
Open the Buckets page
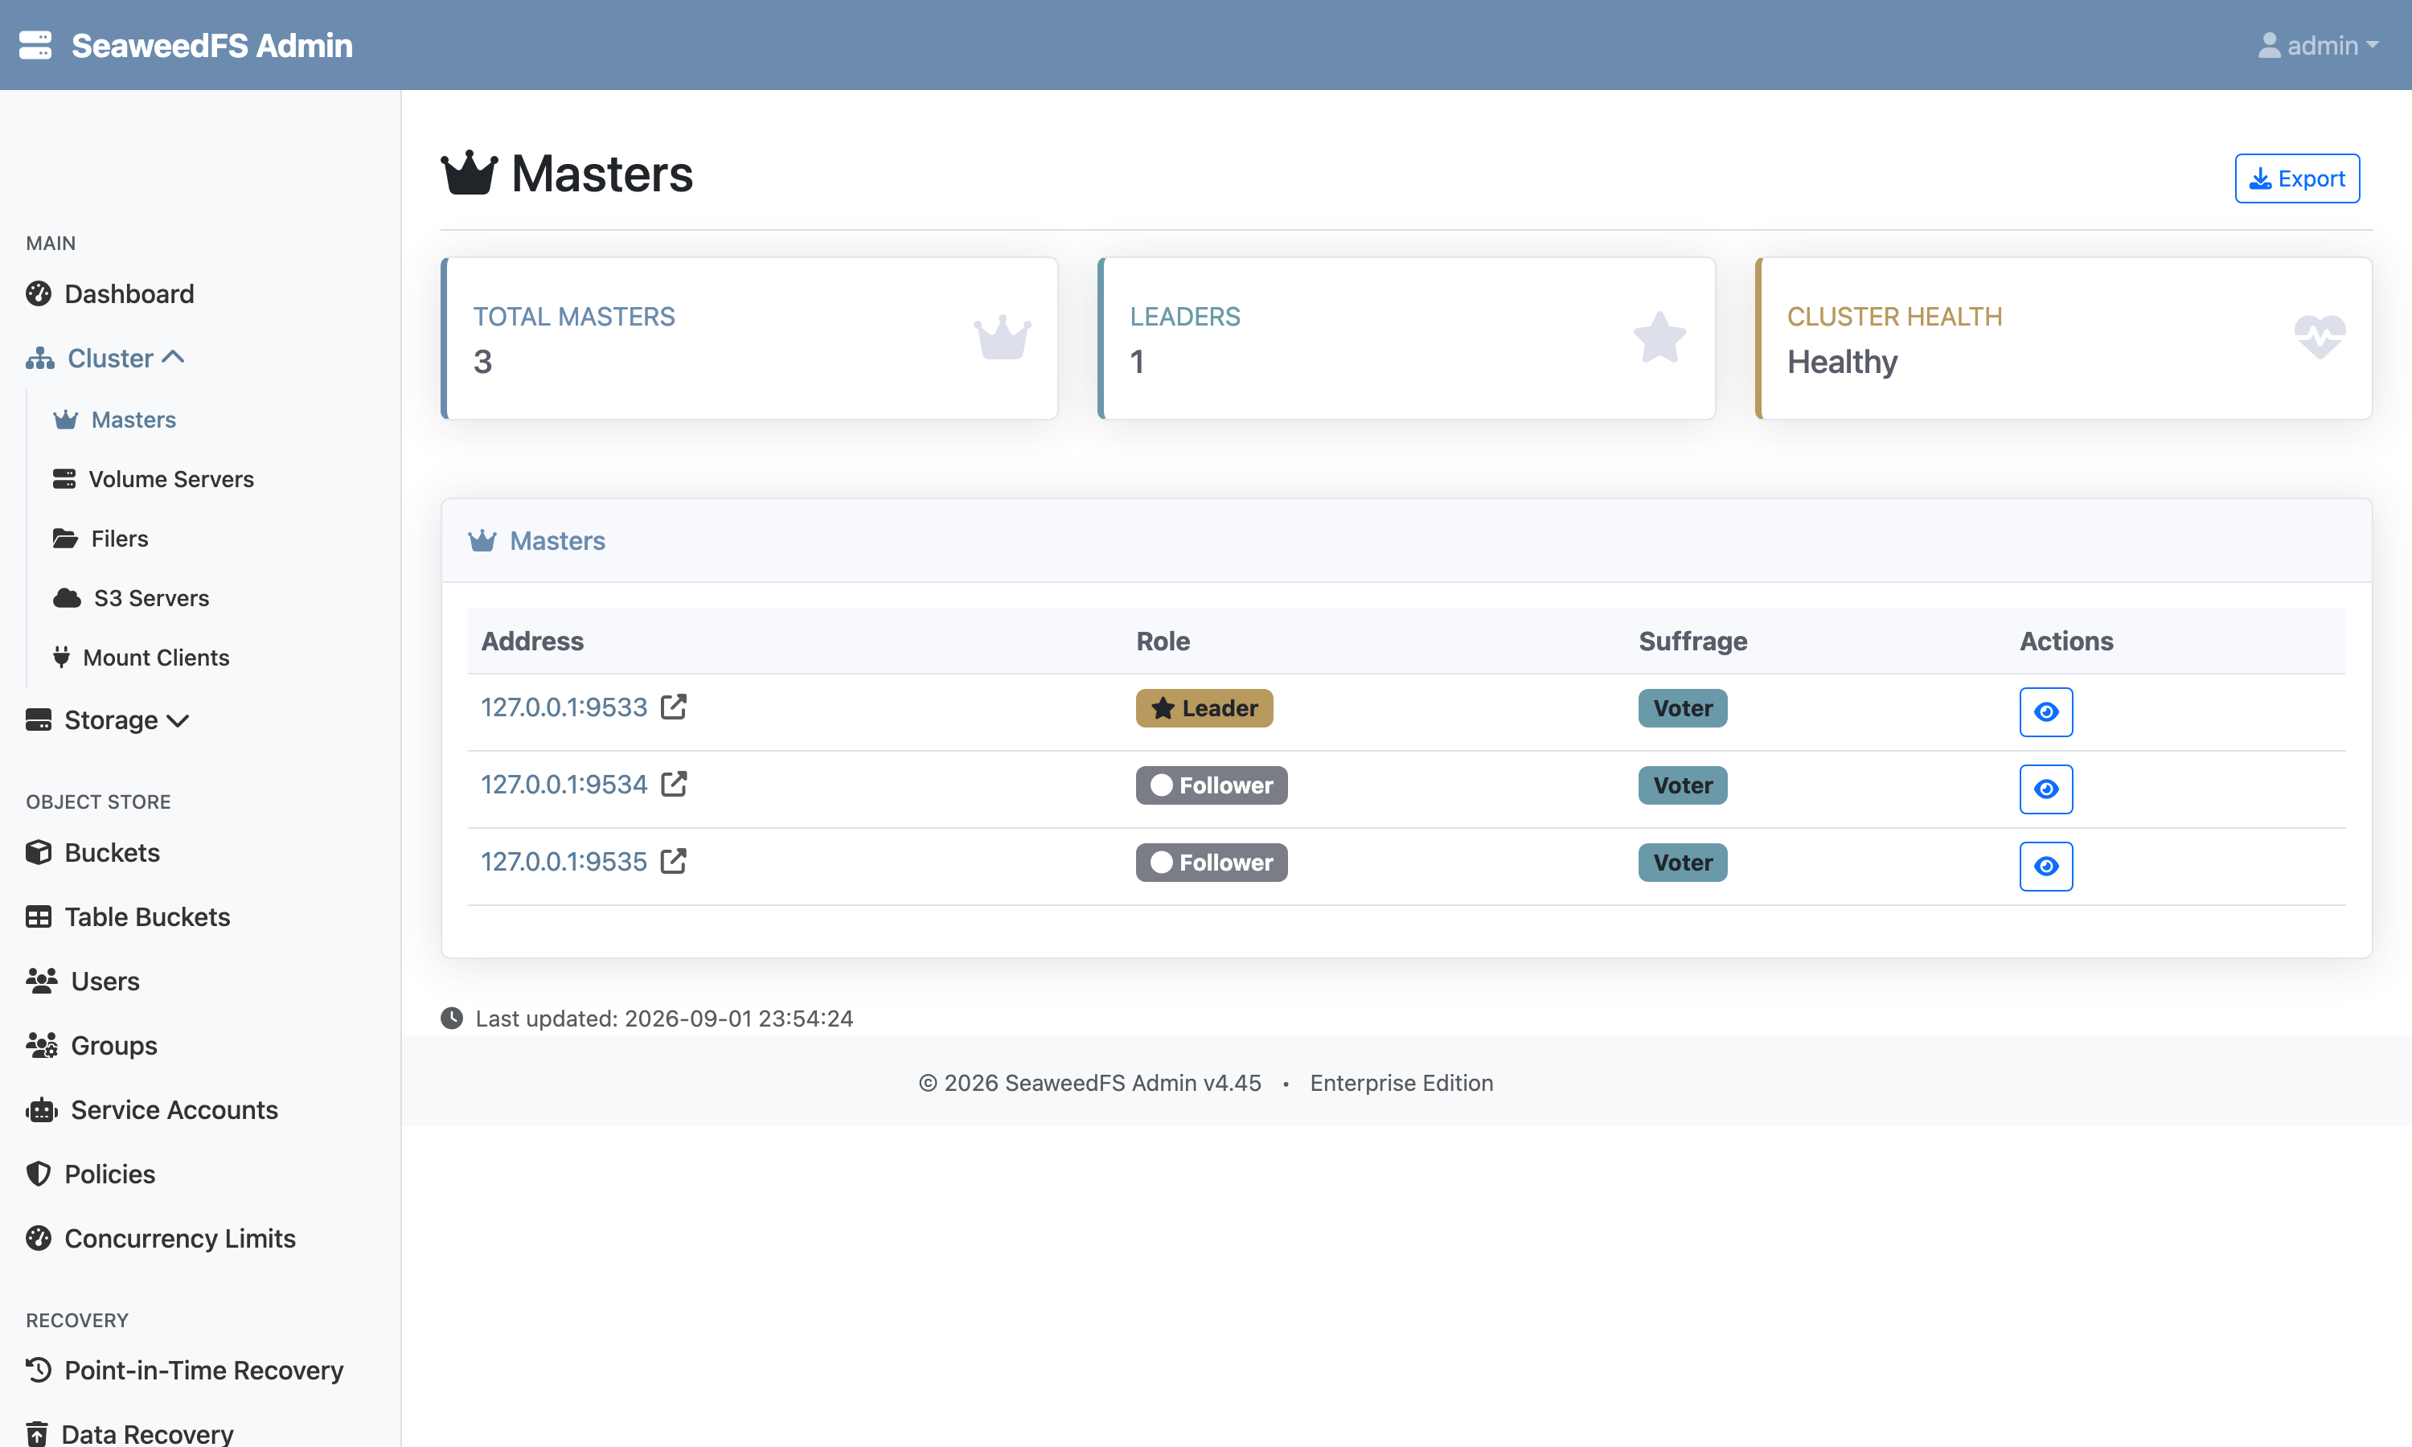[x=92, y=852]
